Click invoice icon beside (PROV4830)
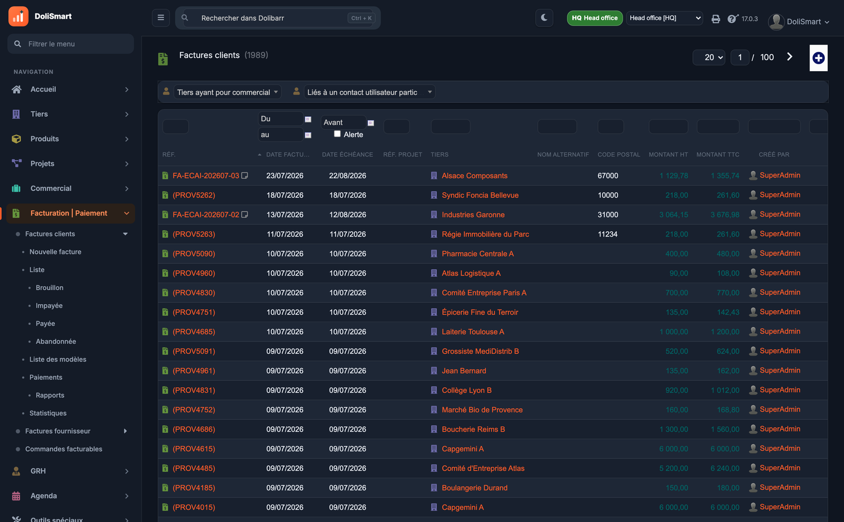844x522 pixels. pyautogui.click(x=165, y=293)
